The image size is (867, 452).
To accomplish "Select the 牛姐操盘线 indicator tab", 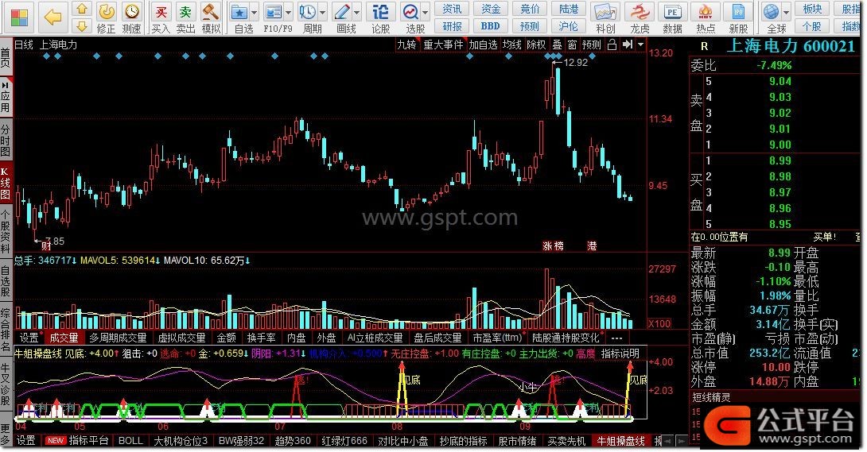I will coord(620,440).
